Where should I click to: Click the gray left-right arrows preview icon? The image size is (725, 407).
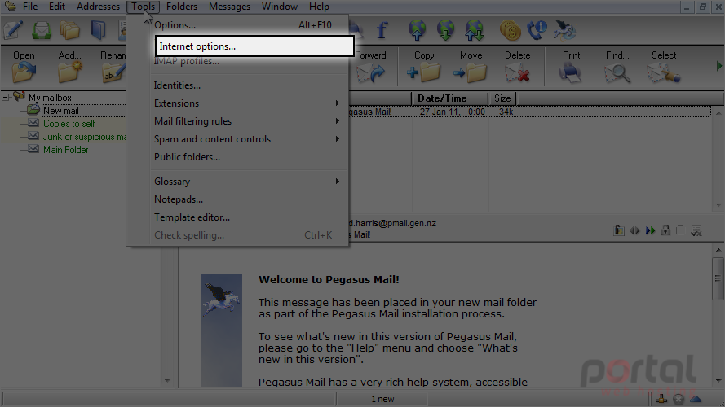tap(634, 230)
